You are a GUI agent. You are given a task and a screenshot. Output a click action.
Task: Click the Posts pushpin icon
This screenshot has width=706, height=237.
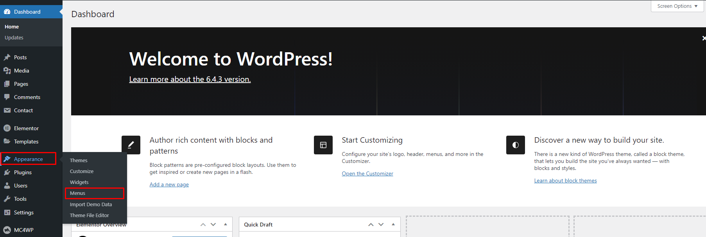pos(7,57)
